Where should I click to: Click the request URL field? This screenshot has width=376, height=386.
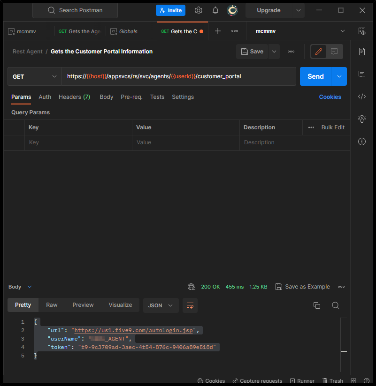click(x=179, y=76)
